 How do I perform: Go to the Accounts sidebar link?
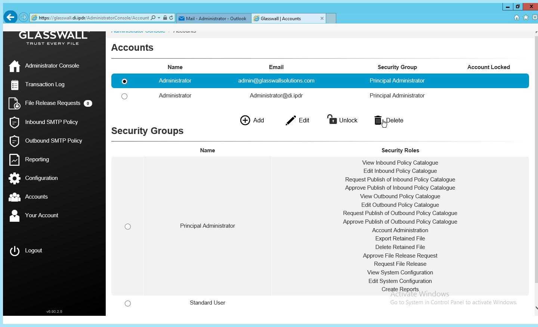tap(36, 197)
